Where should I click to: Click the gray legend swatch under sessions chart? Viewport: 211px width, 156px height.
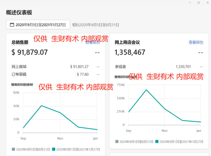[117, 142]
